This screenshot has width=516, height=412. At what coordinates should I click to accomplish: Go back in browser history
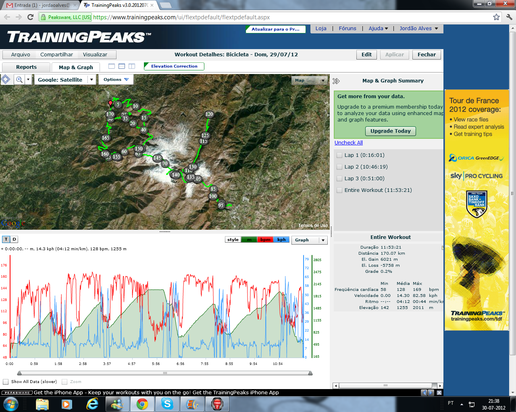coord(7,17)
